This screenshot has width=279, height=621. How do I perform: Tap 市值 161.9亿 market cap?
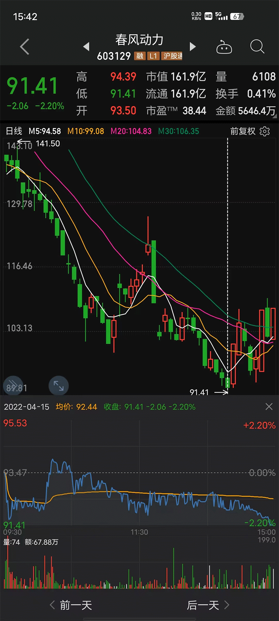176,76
